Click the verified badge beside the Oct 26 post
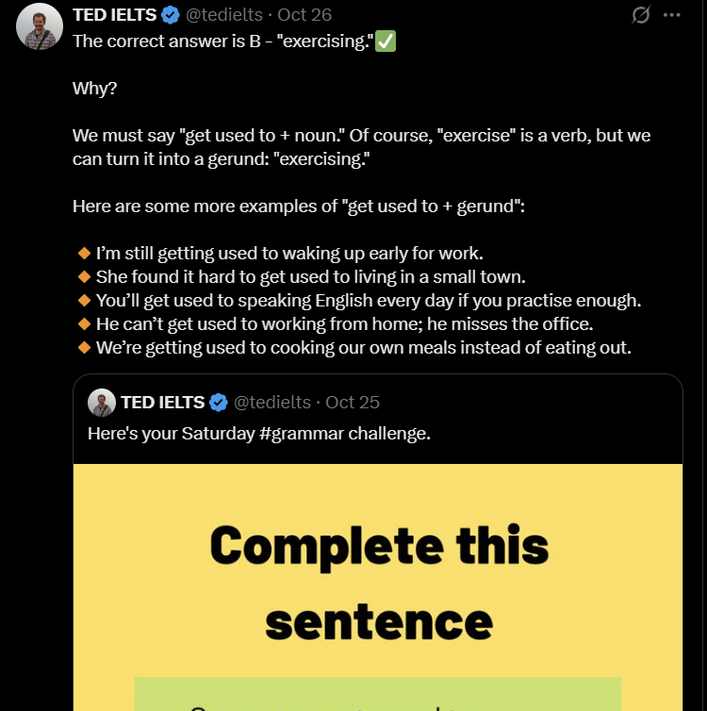Image resolution: width=707 pixels, height=711 pixels. 171,15
